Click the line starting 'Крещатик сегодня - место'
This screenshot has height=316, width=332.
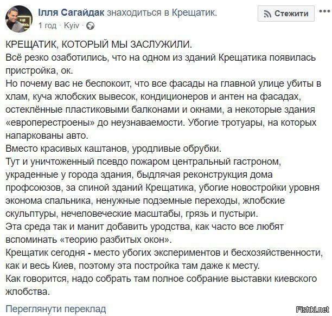tap(164, 253)
